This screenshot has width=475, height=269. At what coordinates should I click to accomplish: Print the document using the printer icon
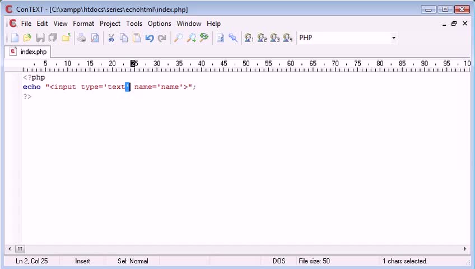[82, 38]
